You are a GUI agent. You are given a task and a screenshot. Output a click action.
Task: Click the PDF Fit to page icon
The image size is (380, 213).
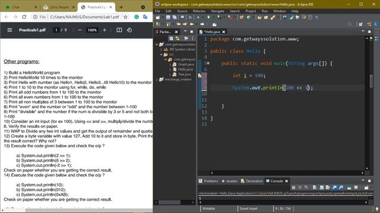pyautogui.click(x=119, y=30)
